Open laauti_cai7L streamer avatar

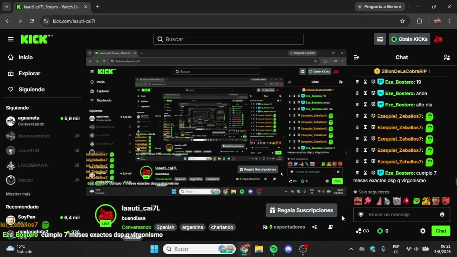pyautogui.click(x=105, y=215)
